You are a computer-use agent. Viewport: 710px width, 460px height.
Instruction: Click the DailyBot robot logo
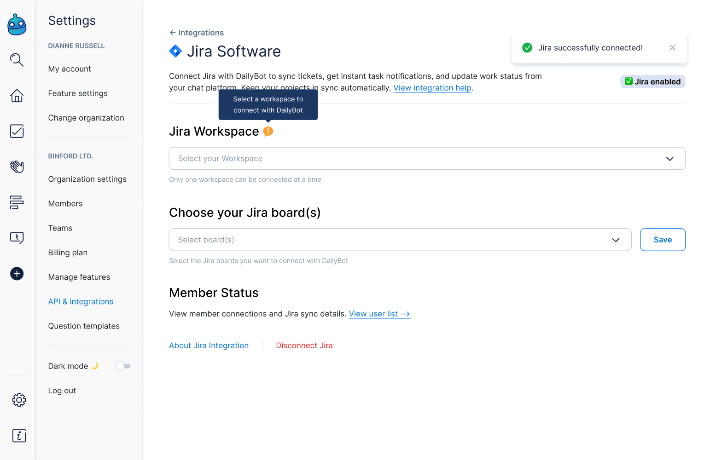point(17,25)
